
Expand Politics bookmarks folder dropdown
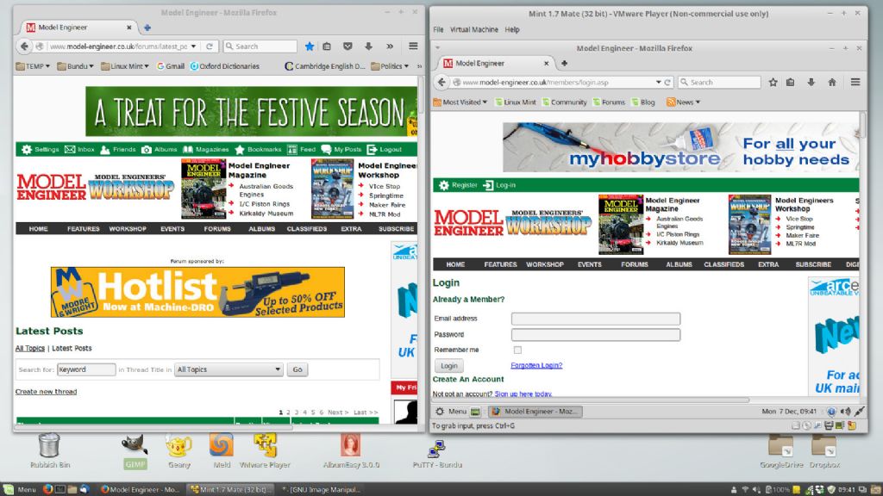[x=390, y=66]
